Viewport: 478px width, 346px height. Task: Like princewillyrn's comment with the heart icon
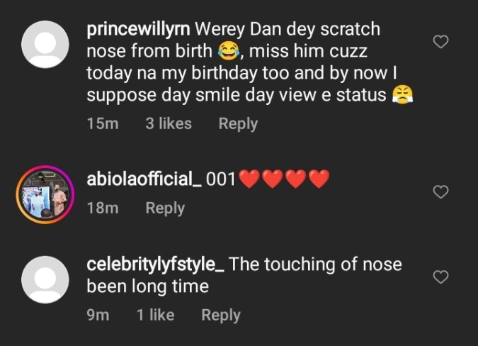[440, 42]
